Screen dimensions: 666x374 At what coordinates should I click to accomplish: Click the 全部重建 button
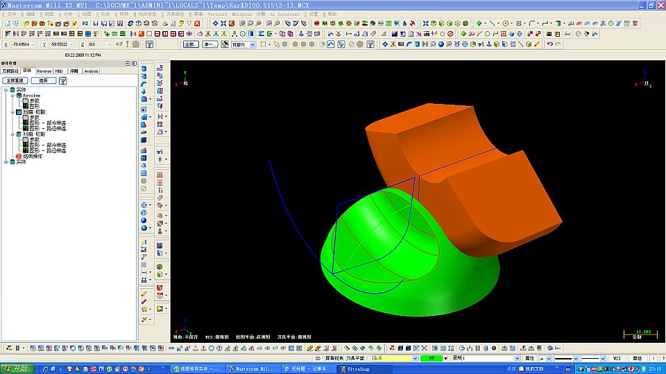coord(15,80)
